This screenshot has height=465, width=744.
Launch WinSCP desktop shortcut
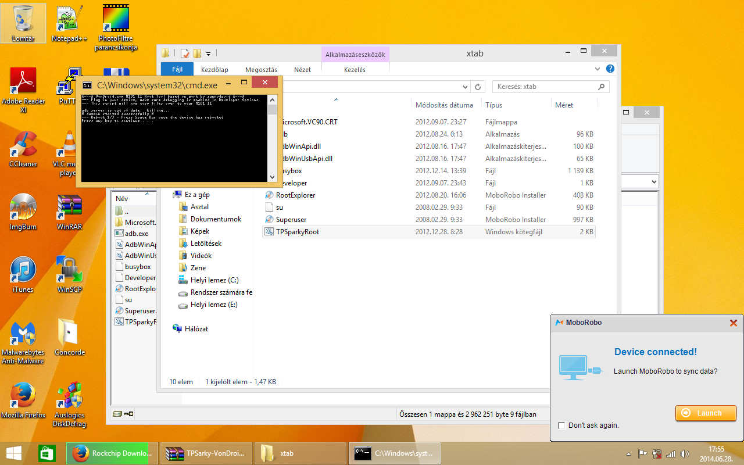click(70, 272)
